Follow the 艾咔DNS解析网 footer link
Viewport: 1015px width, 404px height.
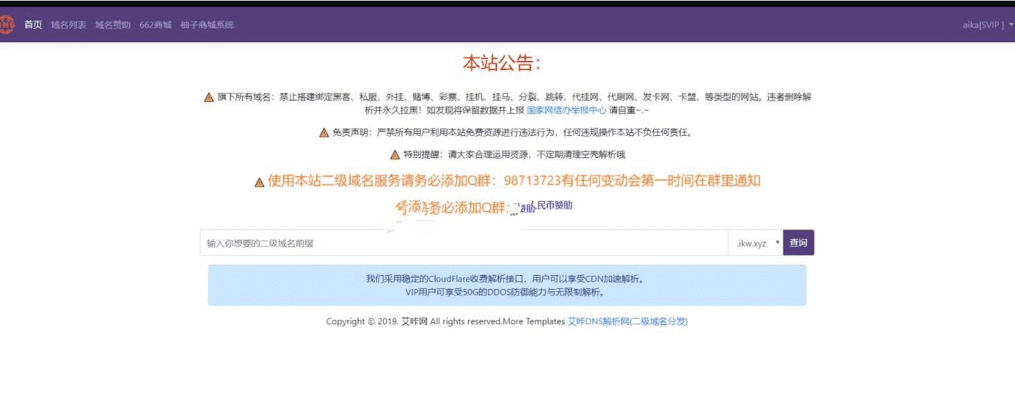(x=627, y=322)
